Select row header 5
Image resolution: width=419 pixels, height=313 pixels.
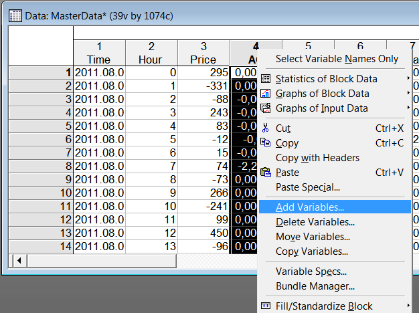pyautogui.click(x=41, y=126)
